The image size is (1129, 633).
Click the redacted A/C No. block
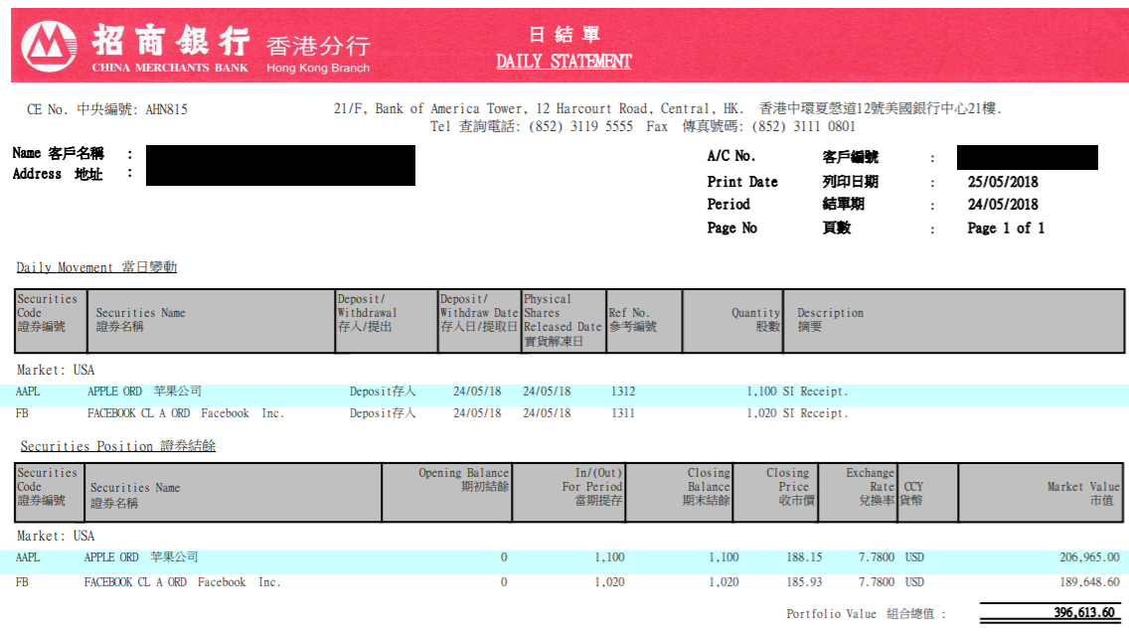[x=1028, y=158]
